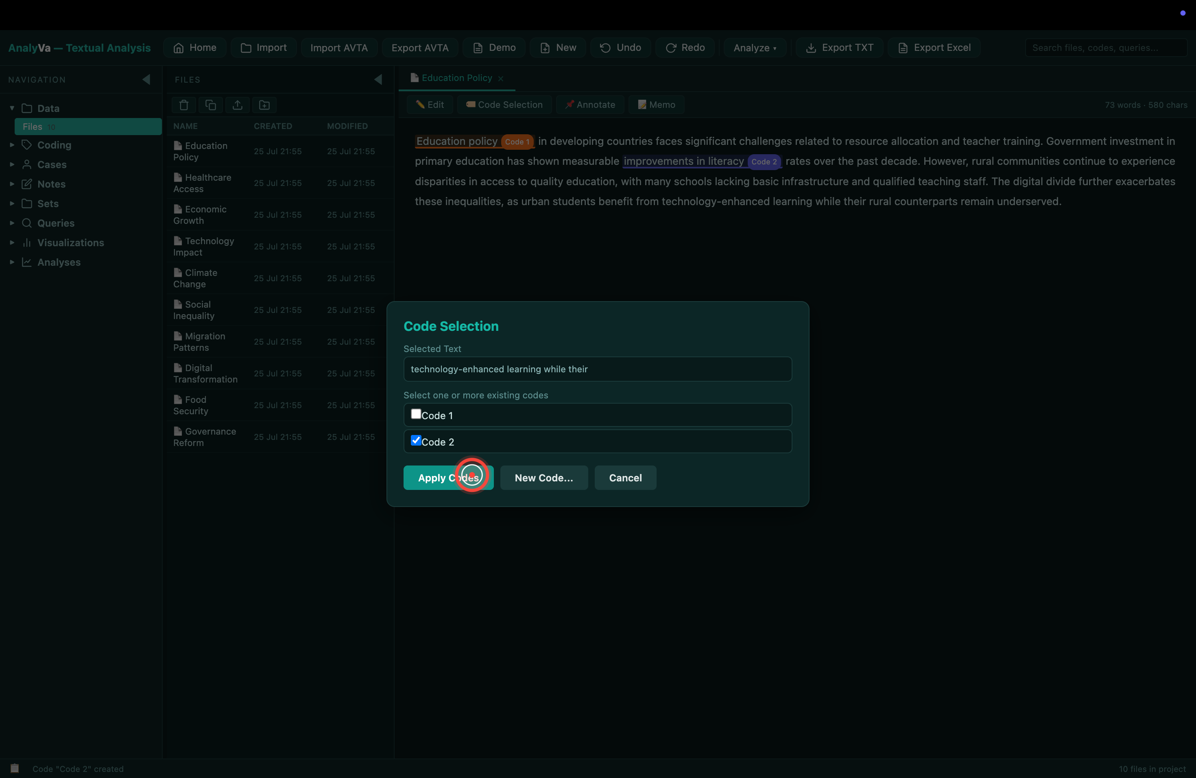Uncheck the Code 2 checkbox
This screenshot has height=778, width=1196.
point(416,440)
